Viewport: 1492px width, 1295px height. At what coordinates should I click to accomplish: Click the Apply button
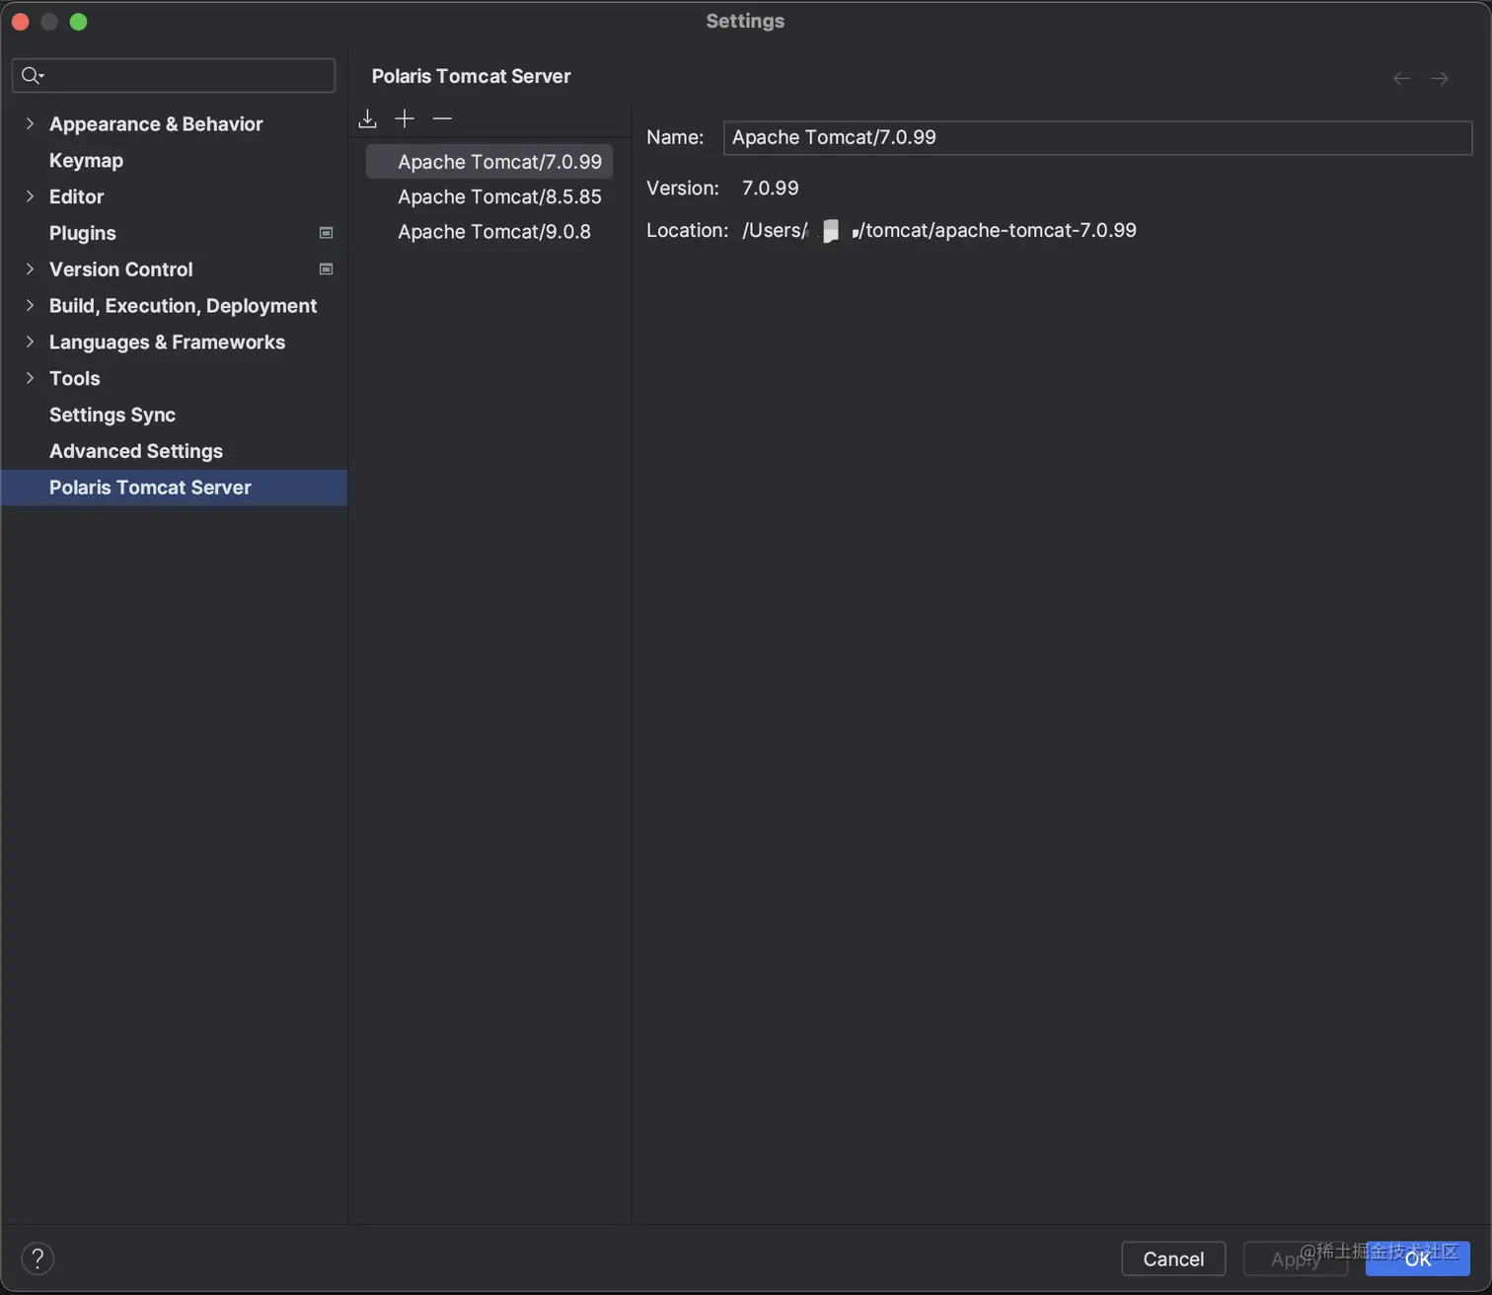(x=1295, y=1258)
